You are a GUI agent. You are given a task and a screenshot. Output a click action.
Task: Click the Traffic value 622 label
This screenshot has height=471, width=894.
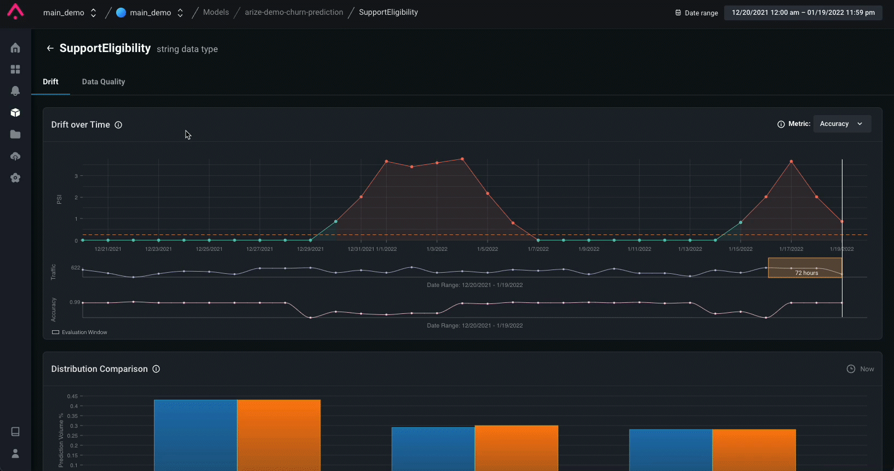click(x=76, y=268)
